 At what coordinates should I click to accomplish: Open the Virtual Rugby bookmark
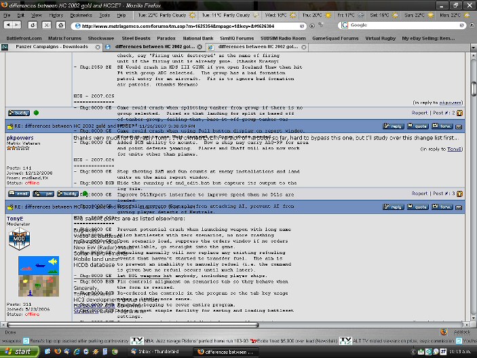(380, 39)
